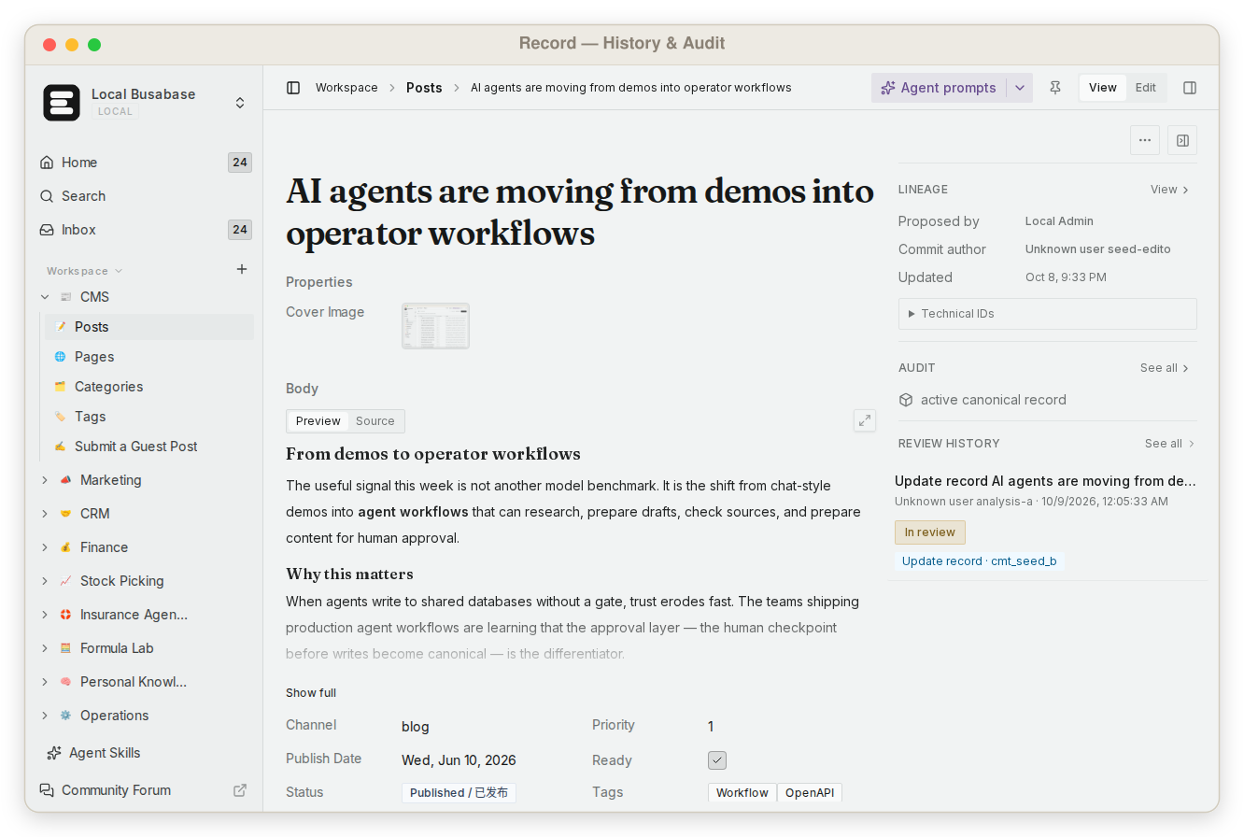
Task: Open the Update record cmt_seed_b chip
Action: coord(979,561)
